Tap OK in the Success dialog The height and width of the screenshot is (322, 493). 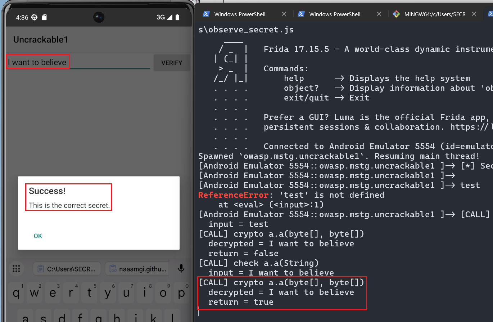tap(38, 236)
